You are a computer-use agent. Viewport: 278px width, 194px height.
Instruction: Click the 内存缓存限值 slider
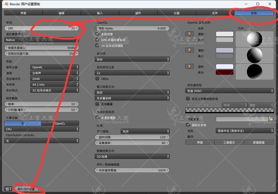click(x=132, y=170)
